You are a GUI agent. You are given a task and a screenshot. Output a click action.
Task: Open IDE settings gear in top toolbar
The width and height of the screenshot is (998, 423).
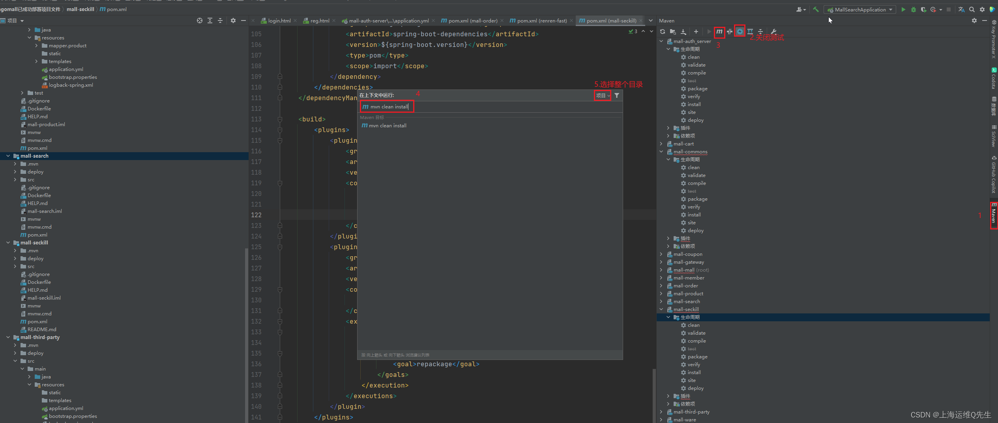tap(982, 9)
